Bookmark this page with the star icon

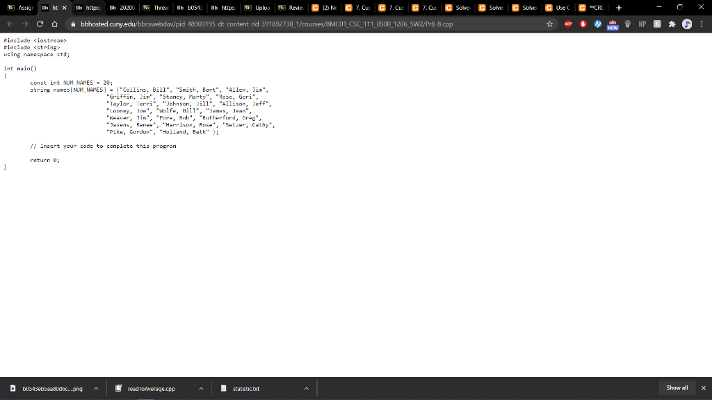(x=549, y=23)
